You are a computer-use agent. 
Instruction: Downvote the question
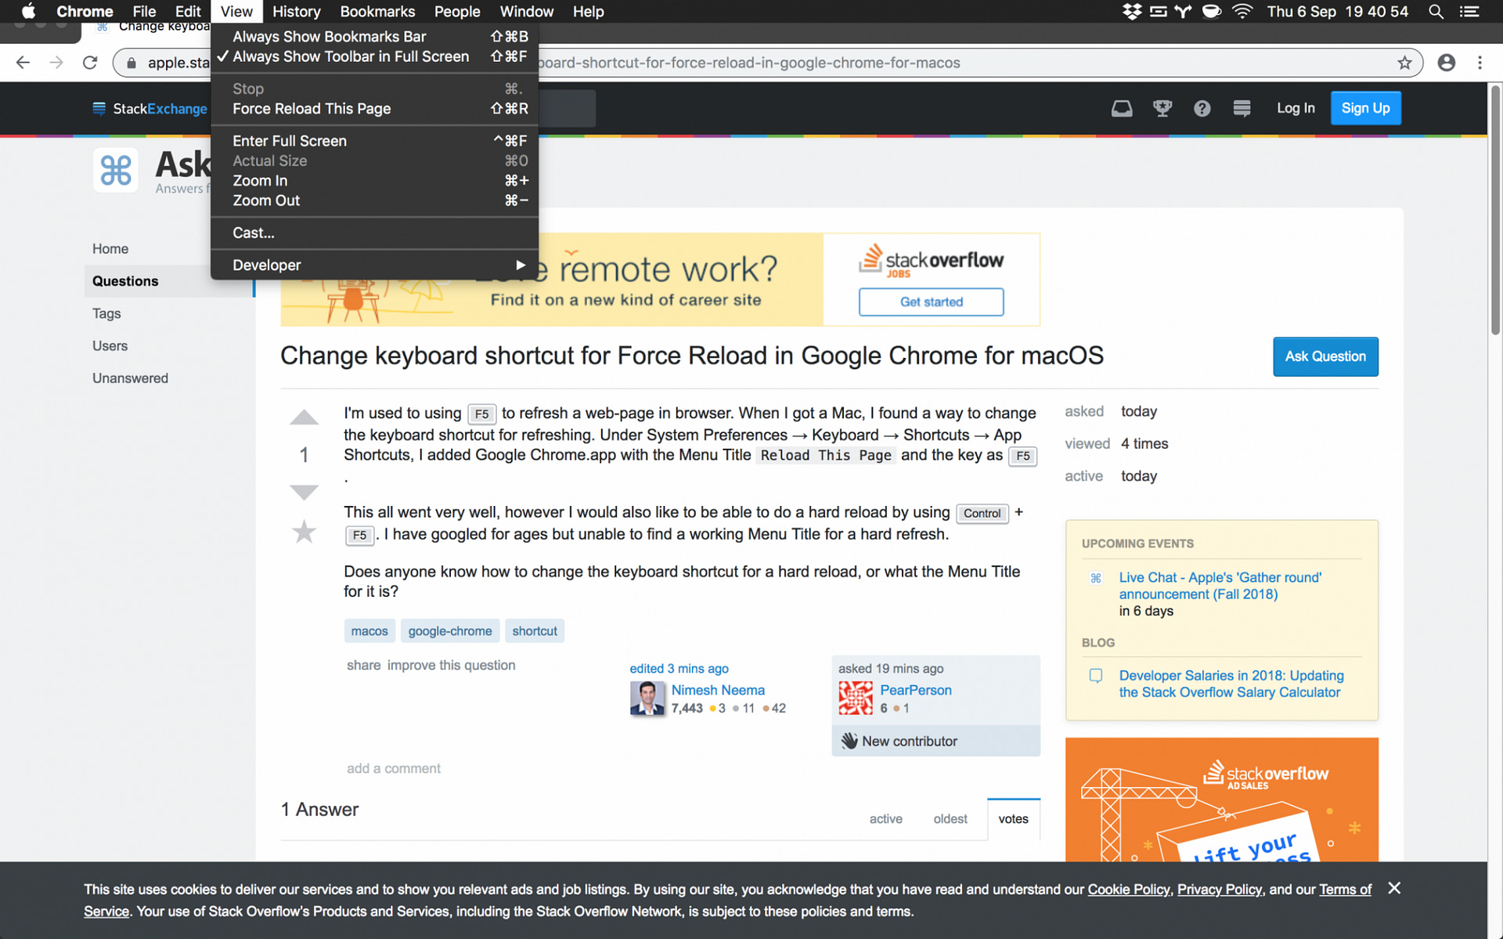click(304, 492)
